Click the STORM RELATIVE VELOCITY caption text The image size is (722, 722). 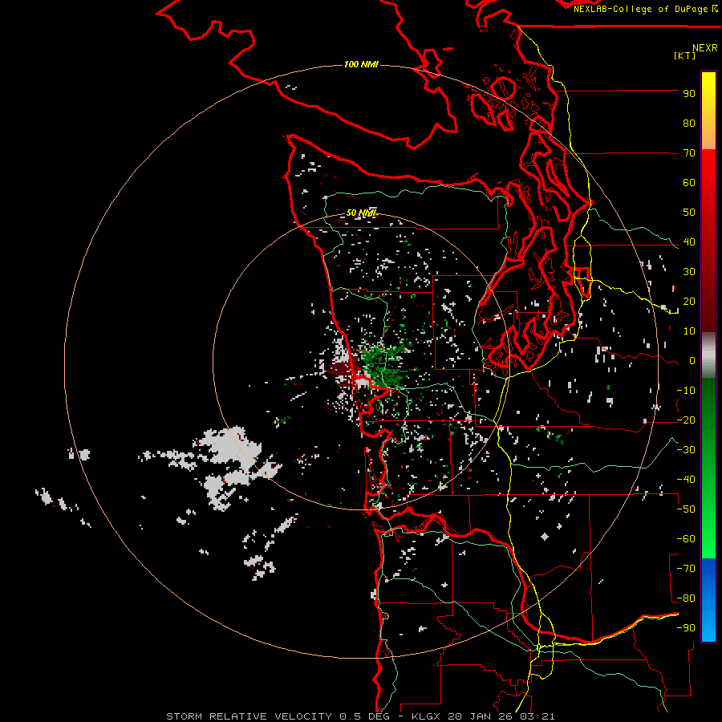[249, 716]
